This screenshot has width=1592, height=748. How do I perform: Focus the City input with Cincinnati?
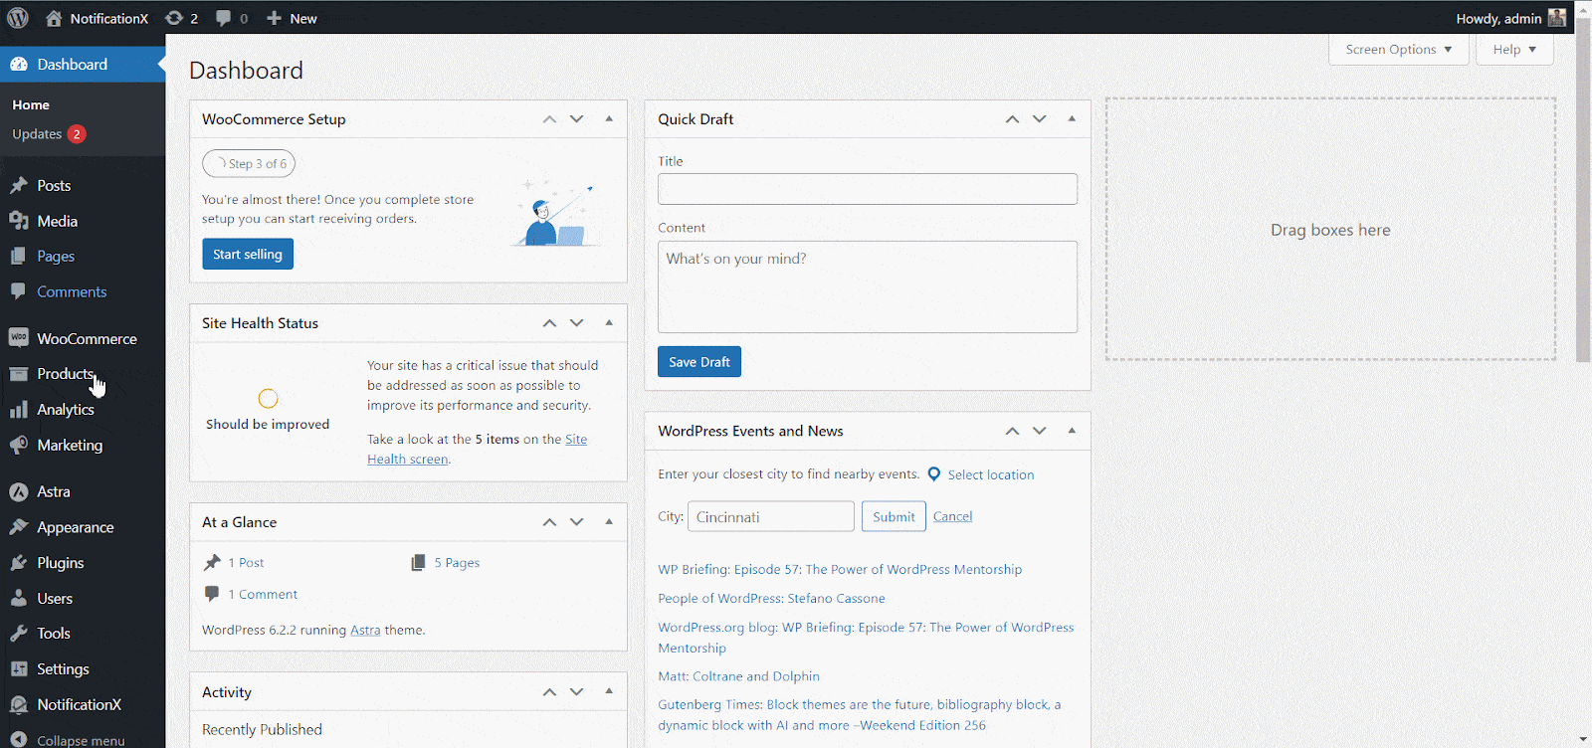click(771, 516)
